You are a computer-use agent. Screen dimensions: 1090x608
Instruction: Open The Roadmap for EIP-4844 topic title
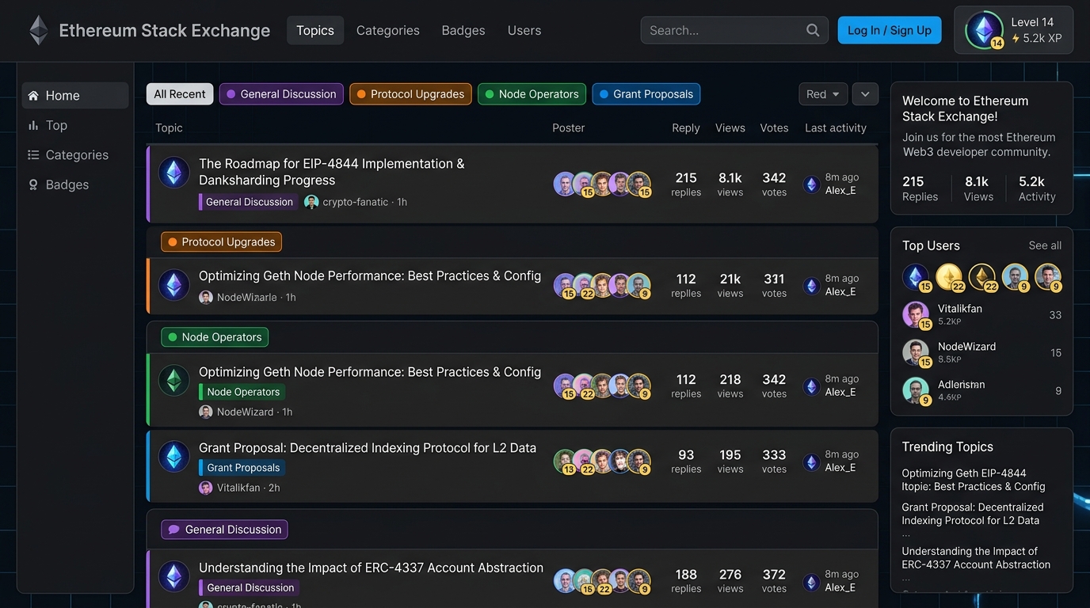pos(332,172)
